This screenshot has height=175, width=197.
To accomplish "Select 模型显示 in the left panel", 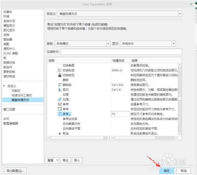I will click(9, 26).
